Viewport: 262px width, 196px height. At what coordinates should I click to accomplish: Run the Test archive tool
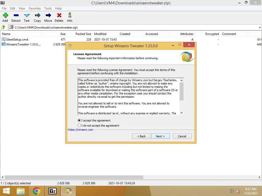27,16
